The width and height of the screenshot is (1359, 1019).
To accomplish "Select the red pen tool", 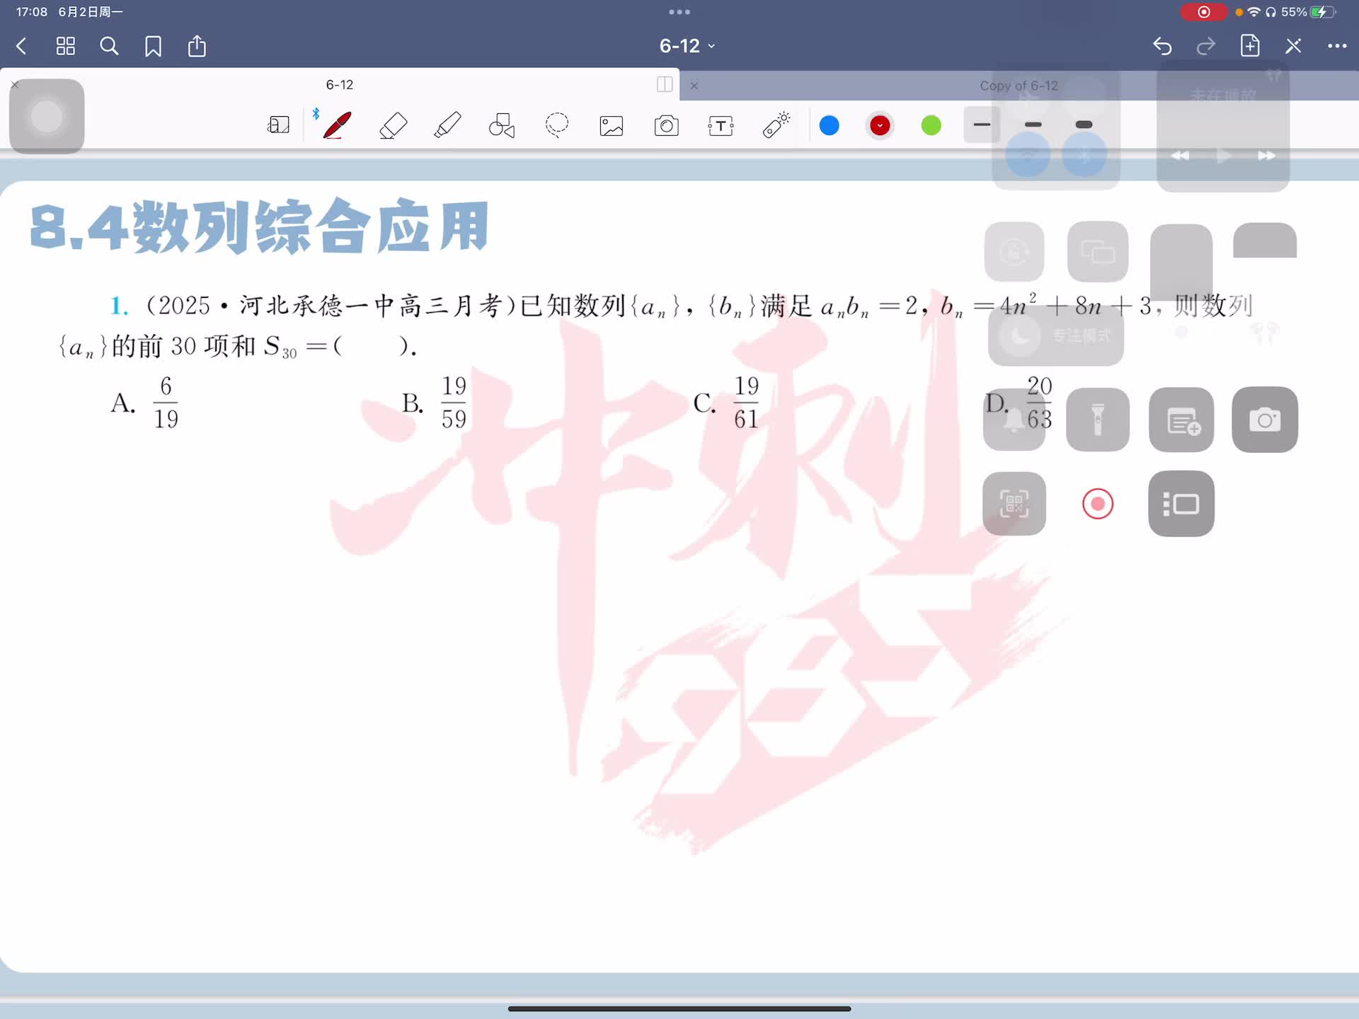I will coord(337,125).
